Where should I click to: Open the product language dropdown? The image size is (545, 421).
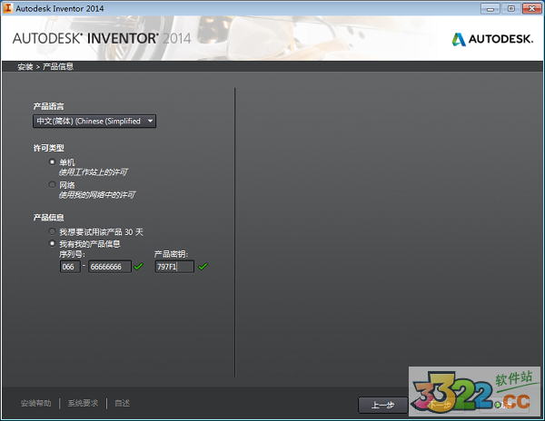tap(94, 122)
